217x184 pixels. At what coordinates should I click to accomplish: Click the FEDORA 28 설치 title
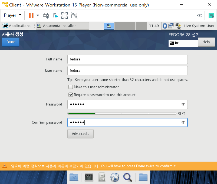click(184, 35)
